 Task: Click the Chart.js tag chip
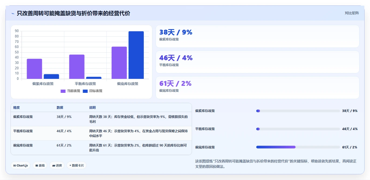(x=20, y=165)
